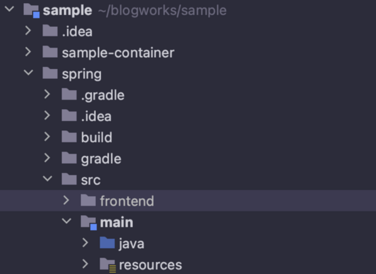Expand the java source folder
376x274 pixels.
(85, 243)
